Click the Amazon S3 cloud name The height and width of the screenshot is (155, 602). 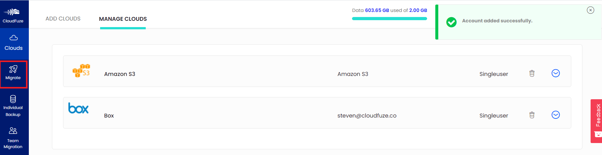120,74
